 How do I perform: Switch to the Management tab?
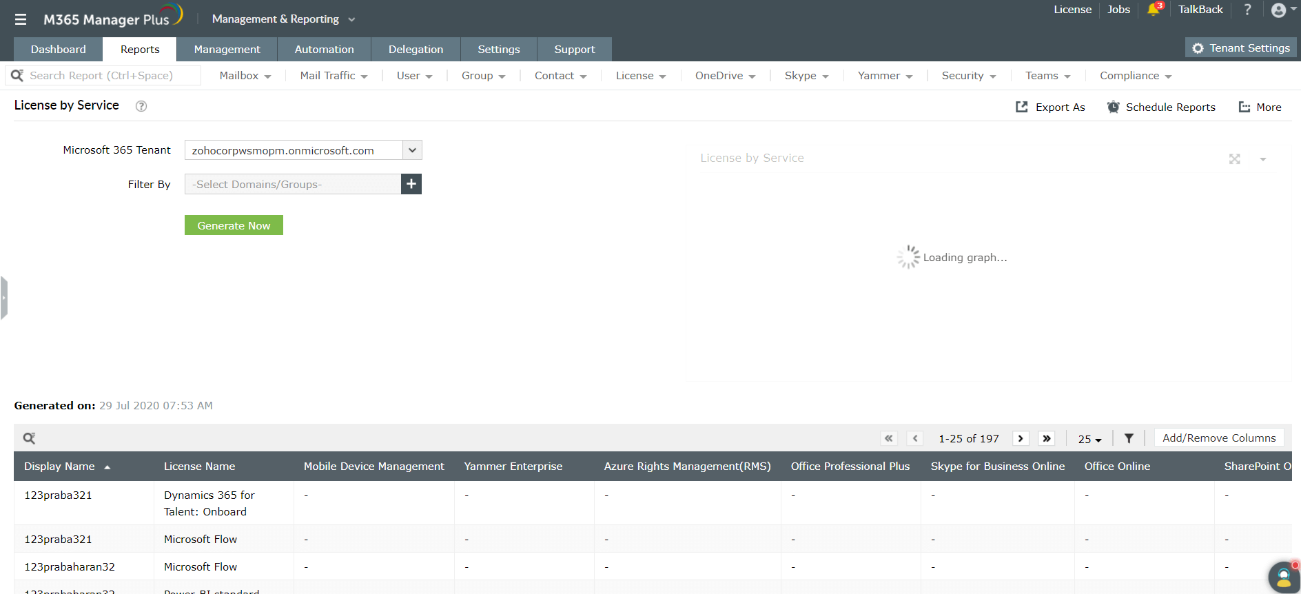click(227, 50)
